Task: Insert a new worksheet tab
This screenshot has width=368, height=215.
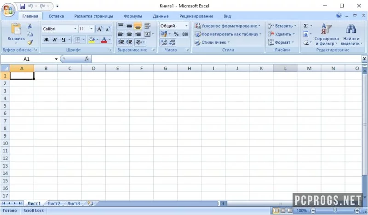Action: (x=90, y=203)
